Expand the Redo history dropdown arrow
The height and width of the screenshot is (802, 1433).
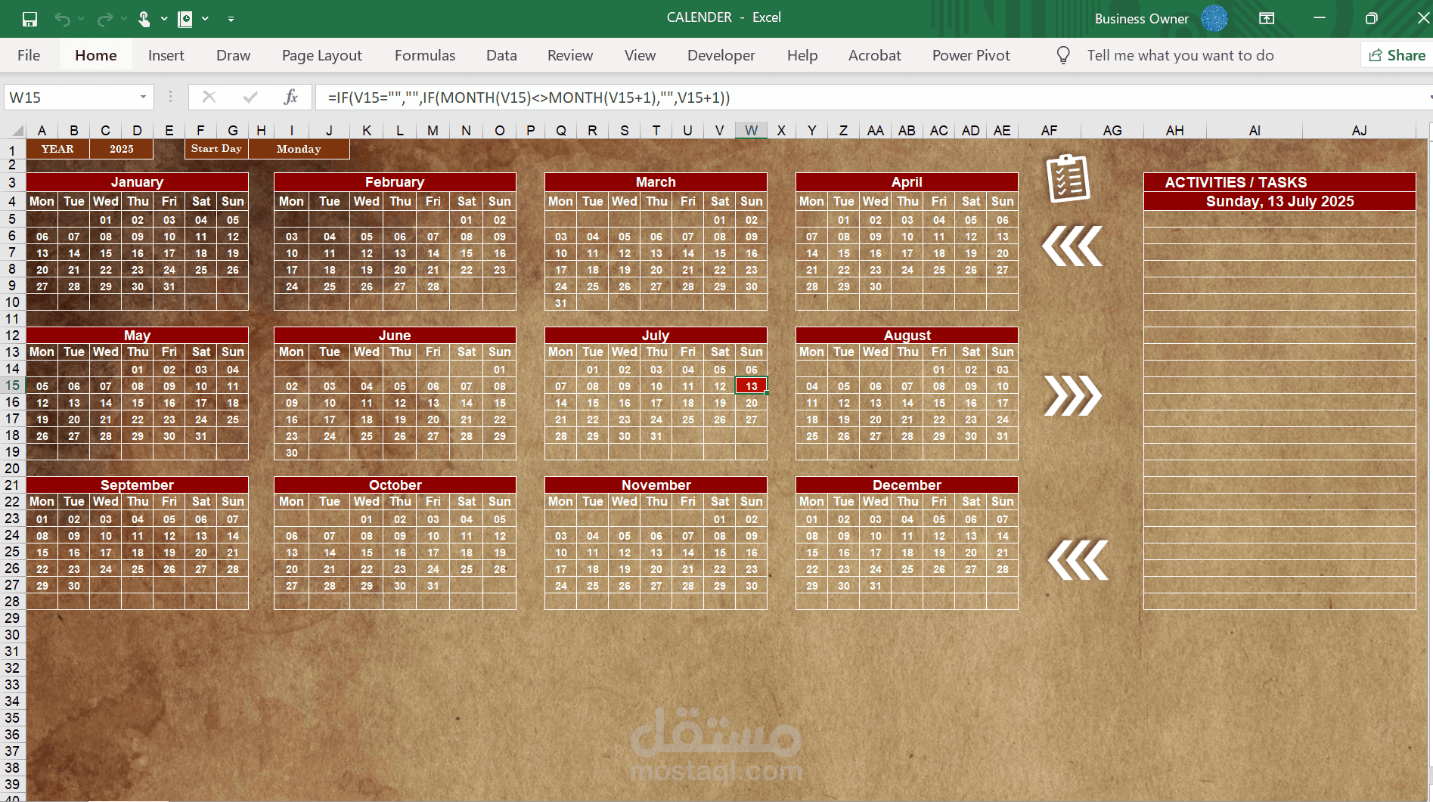(x=124, y=19)
